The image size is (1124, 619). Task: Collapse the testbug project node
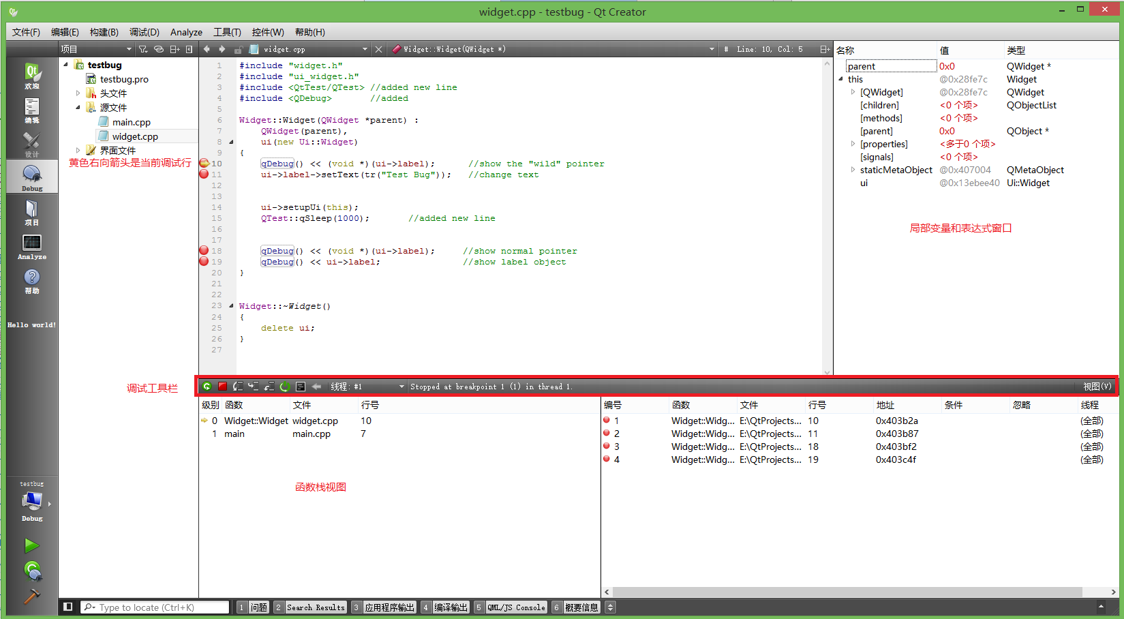coord(66,65)
